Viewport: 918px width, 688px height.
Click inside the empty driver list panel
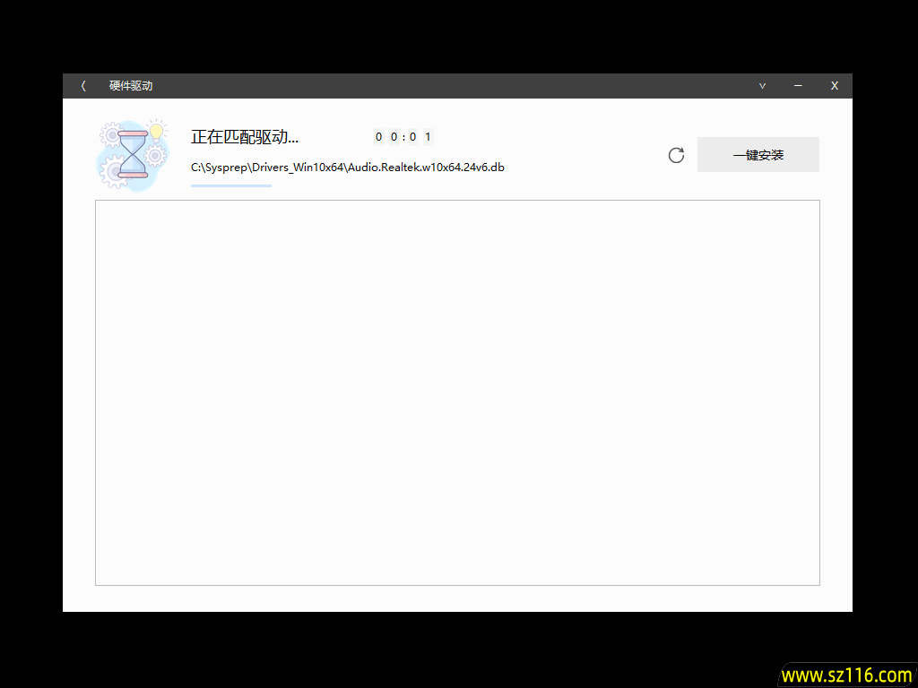tap(457, 392)
